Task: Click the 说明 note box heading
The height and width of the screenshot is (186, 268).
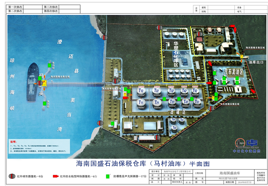Action: pyautogui.click(x=13, y=142)
